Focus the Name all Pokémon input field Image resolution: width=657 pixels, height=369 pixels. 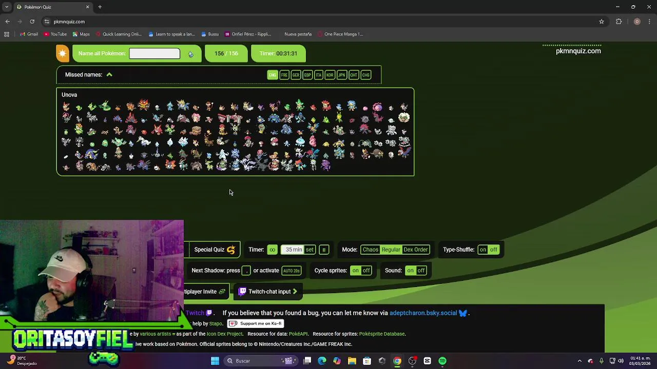[x=154, y=53]
